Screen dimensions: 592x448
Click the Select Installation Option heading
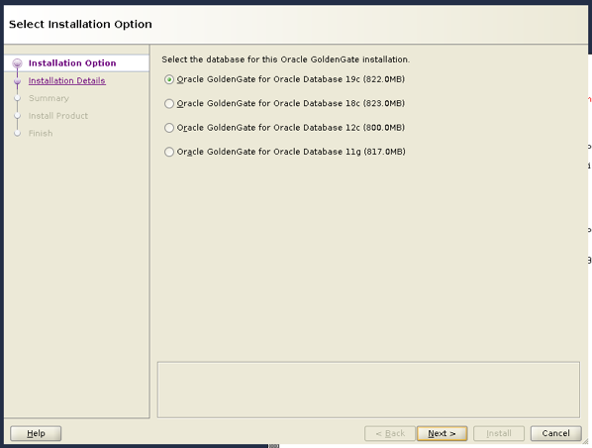point(80,24)
